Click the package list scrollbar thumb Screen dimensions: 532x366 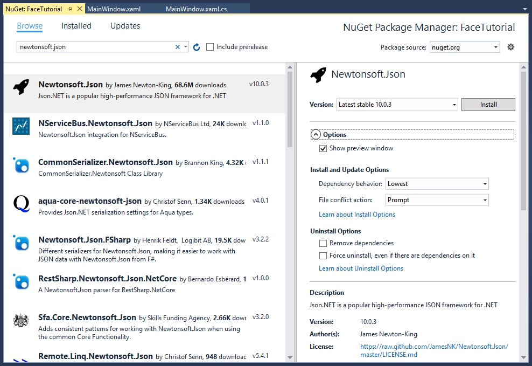(290, 109)
